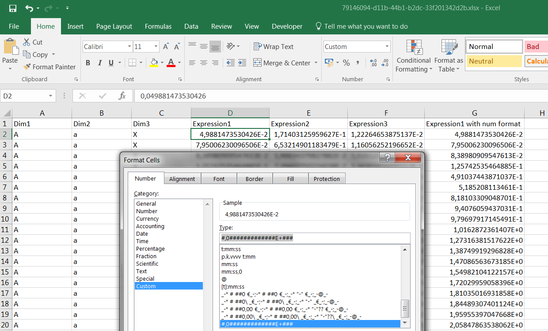Screen dimensions: 548x331
Task: Expand the Name Box dropdown arrow
Action: point(51,96)
